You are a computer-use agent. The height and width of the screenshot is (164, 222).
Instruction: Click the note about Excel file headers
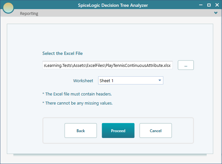pos(77,94)
